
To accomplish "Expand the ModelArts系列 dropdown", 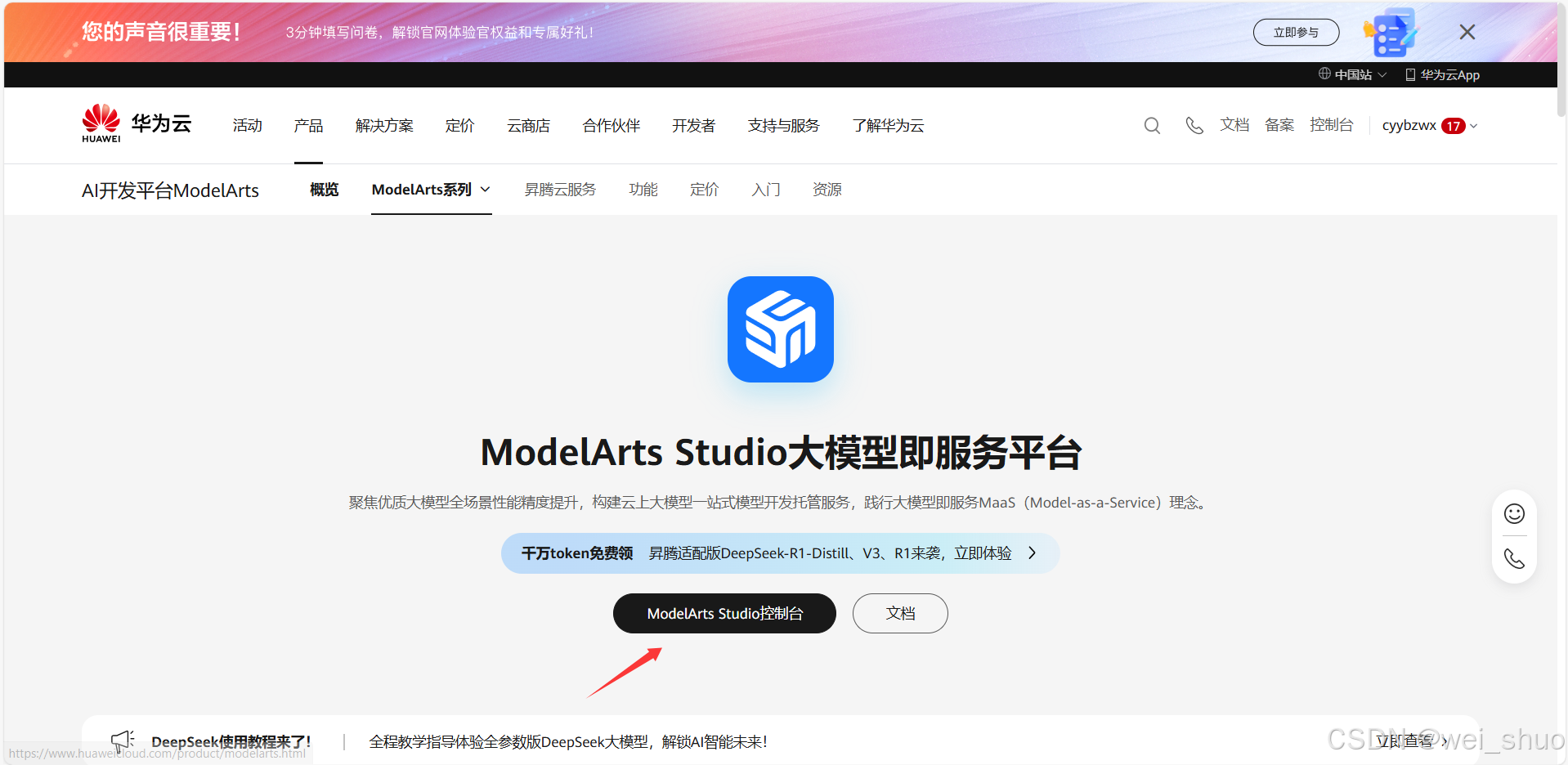I will pos(431,190).
